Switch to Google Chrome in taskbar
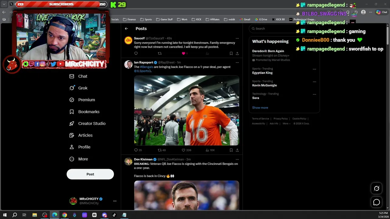This screenshot has height=219, width=390. pos(65,215)
